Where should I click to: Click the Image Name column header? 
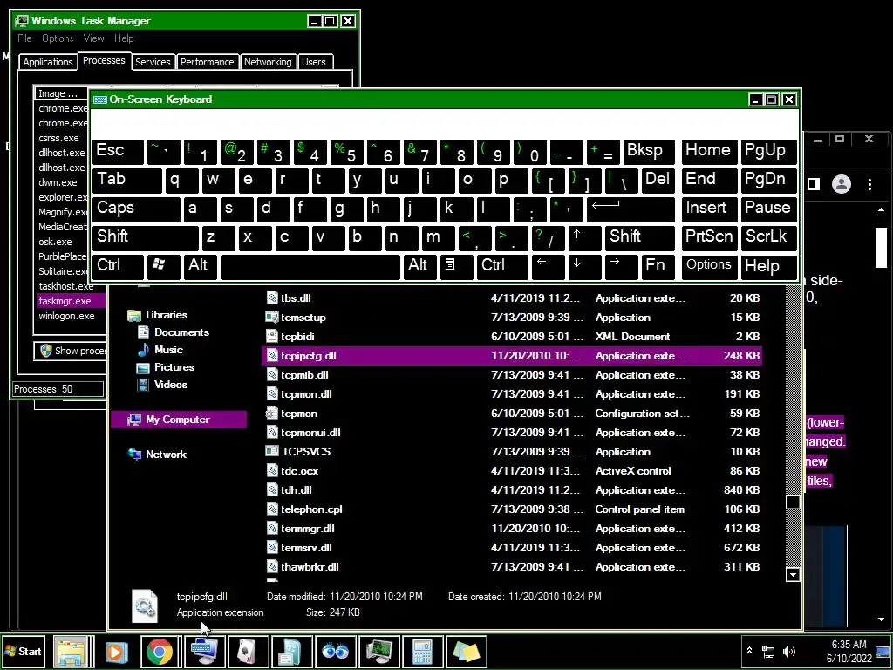62,93
